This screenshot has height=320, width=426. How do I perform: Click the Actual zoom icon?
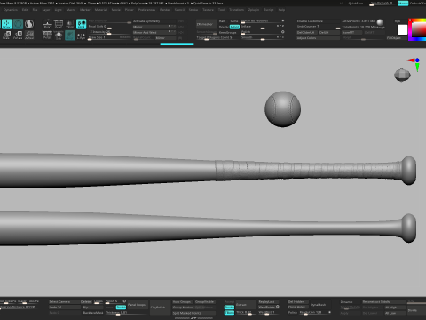click(x=29, y=35)
